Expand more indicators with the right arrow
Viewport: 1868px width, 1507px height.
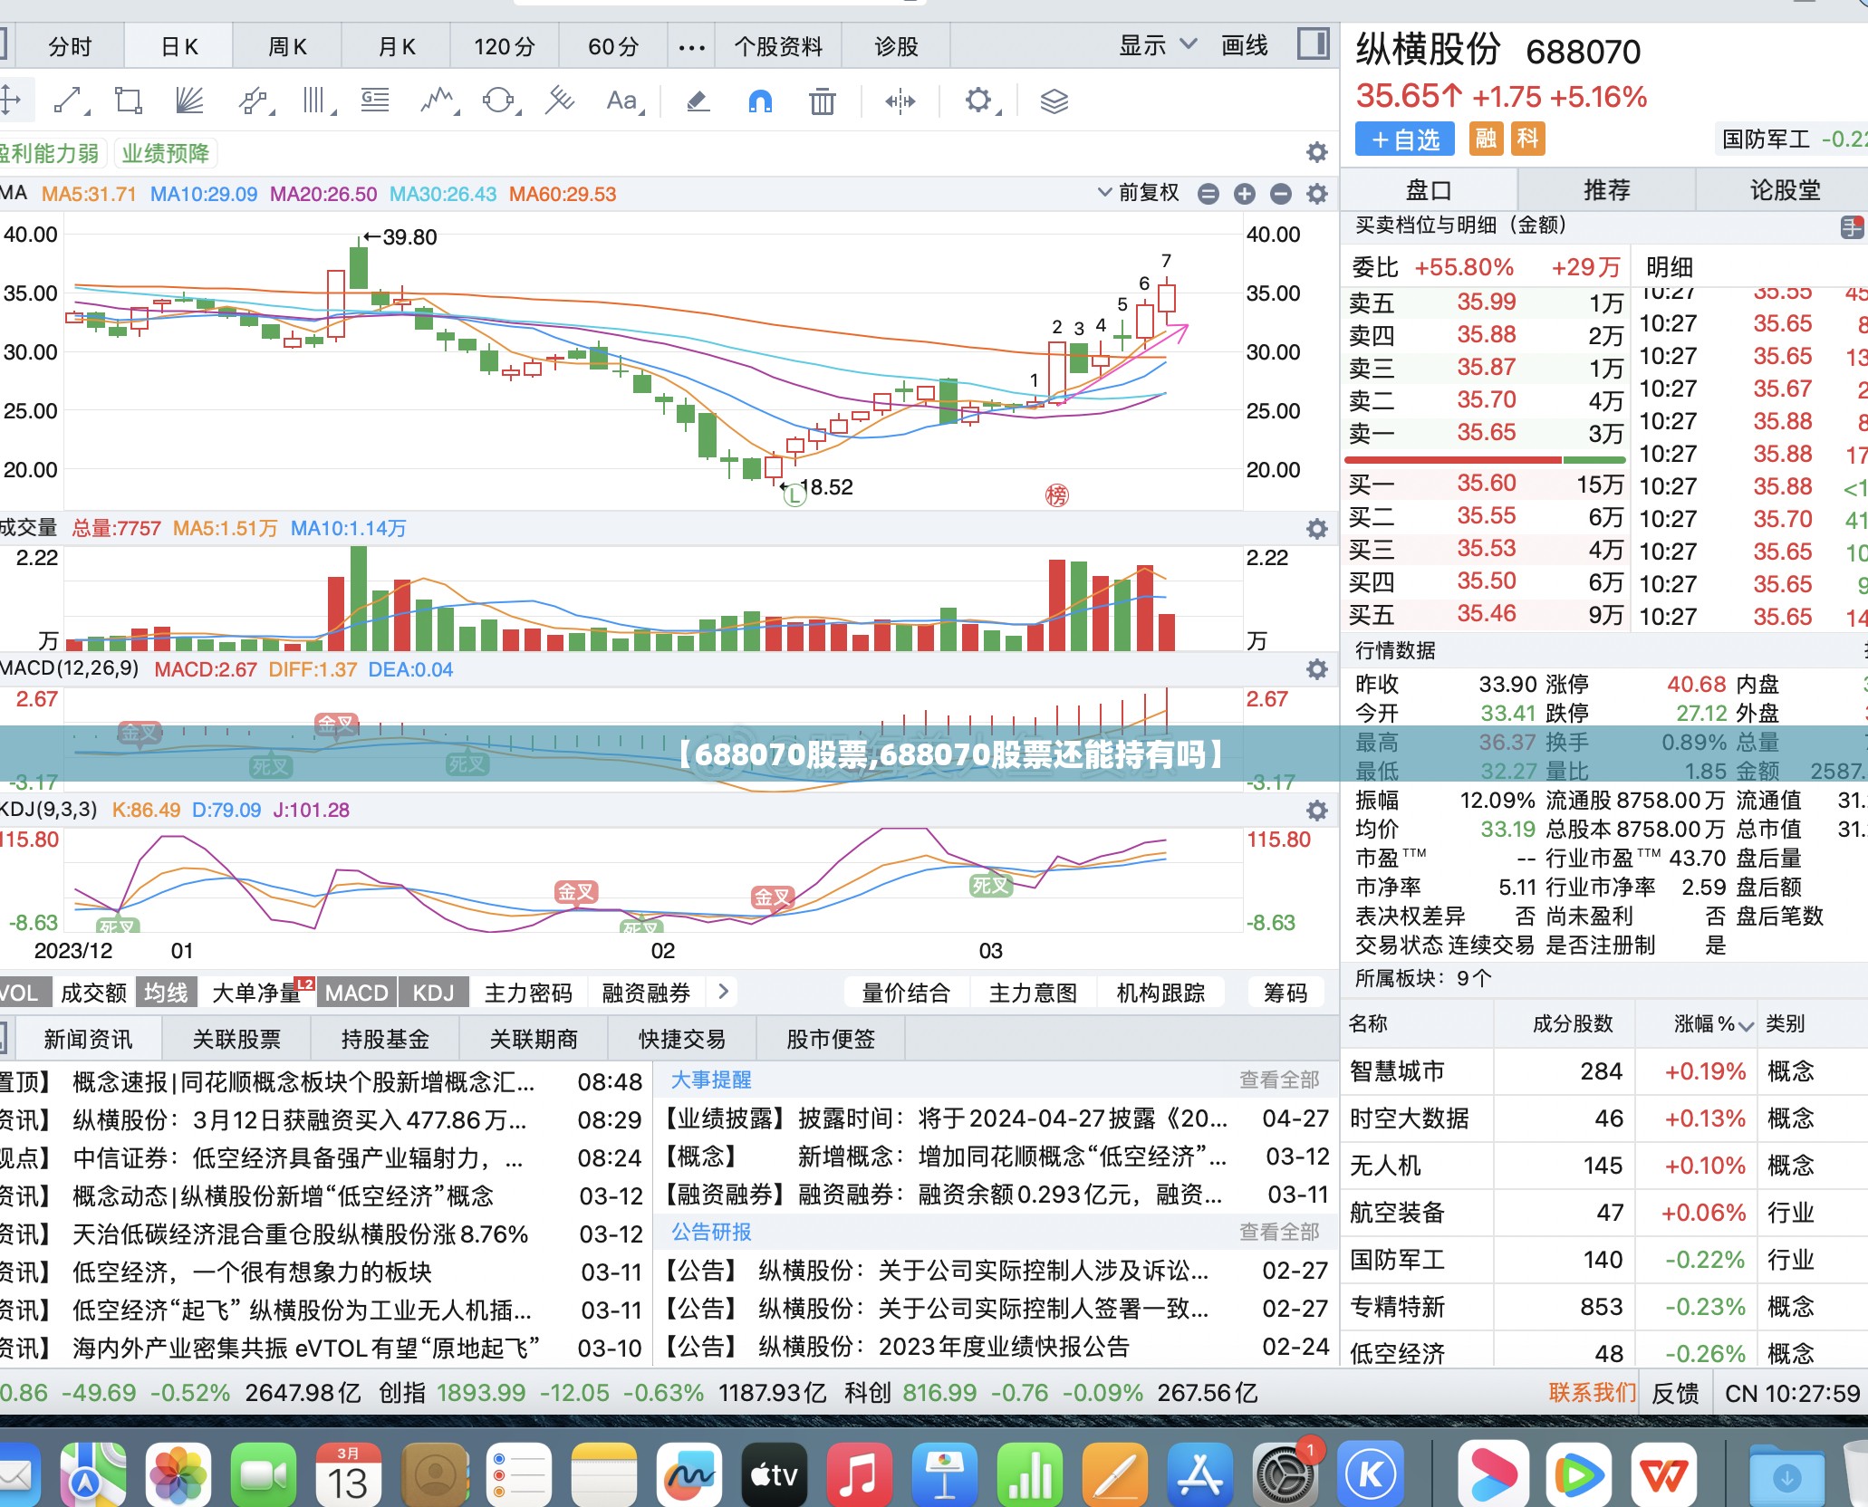pyautogui.click(x=723, y=992)
